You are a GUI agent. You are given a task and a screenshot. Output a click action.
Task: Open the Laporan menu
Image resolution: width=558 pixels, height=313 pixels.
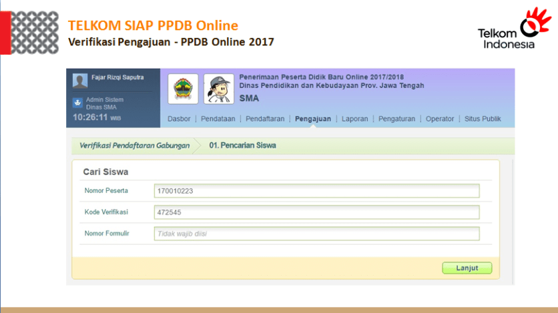[355, 119]
